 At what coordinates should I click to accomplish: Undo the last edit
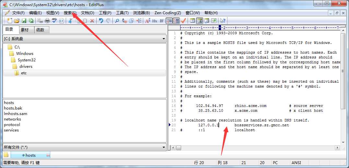click(x=101, y=21)
